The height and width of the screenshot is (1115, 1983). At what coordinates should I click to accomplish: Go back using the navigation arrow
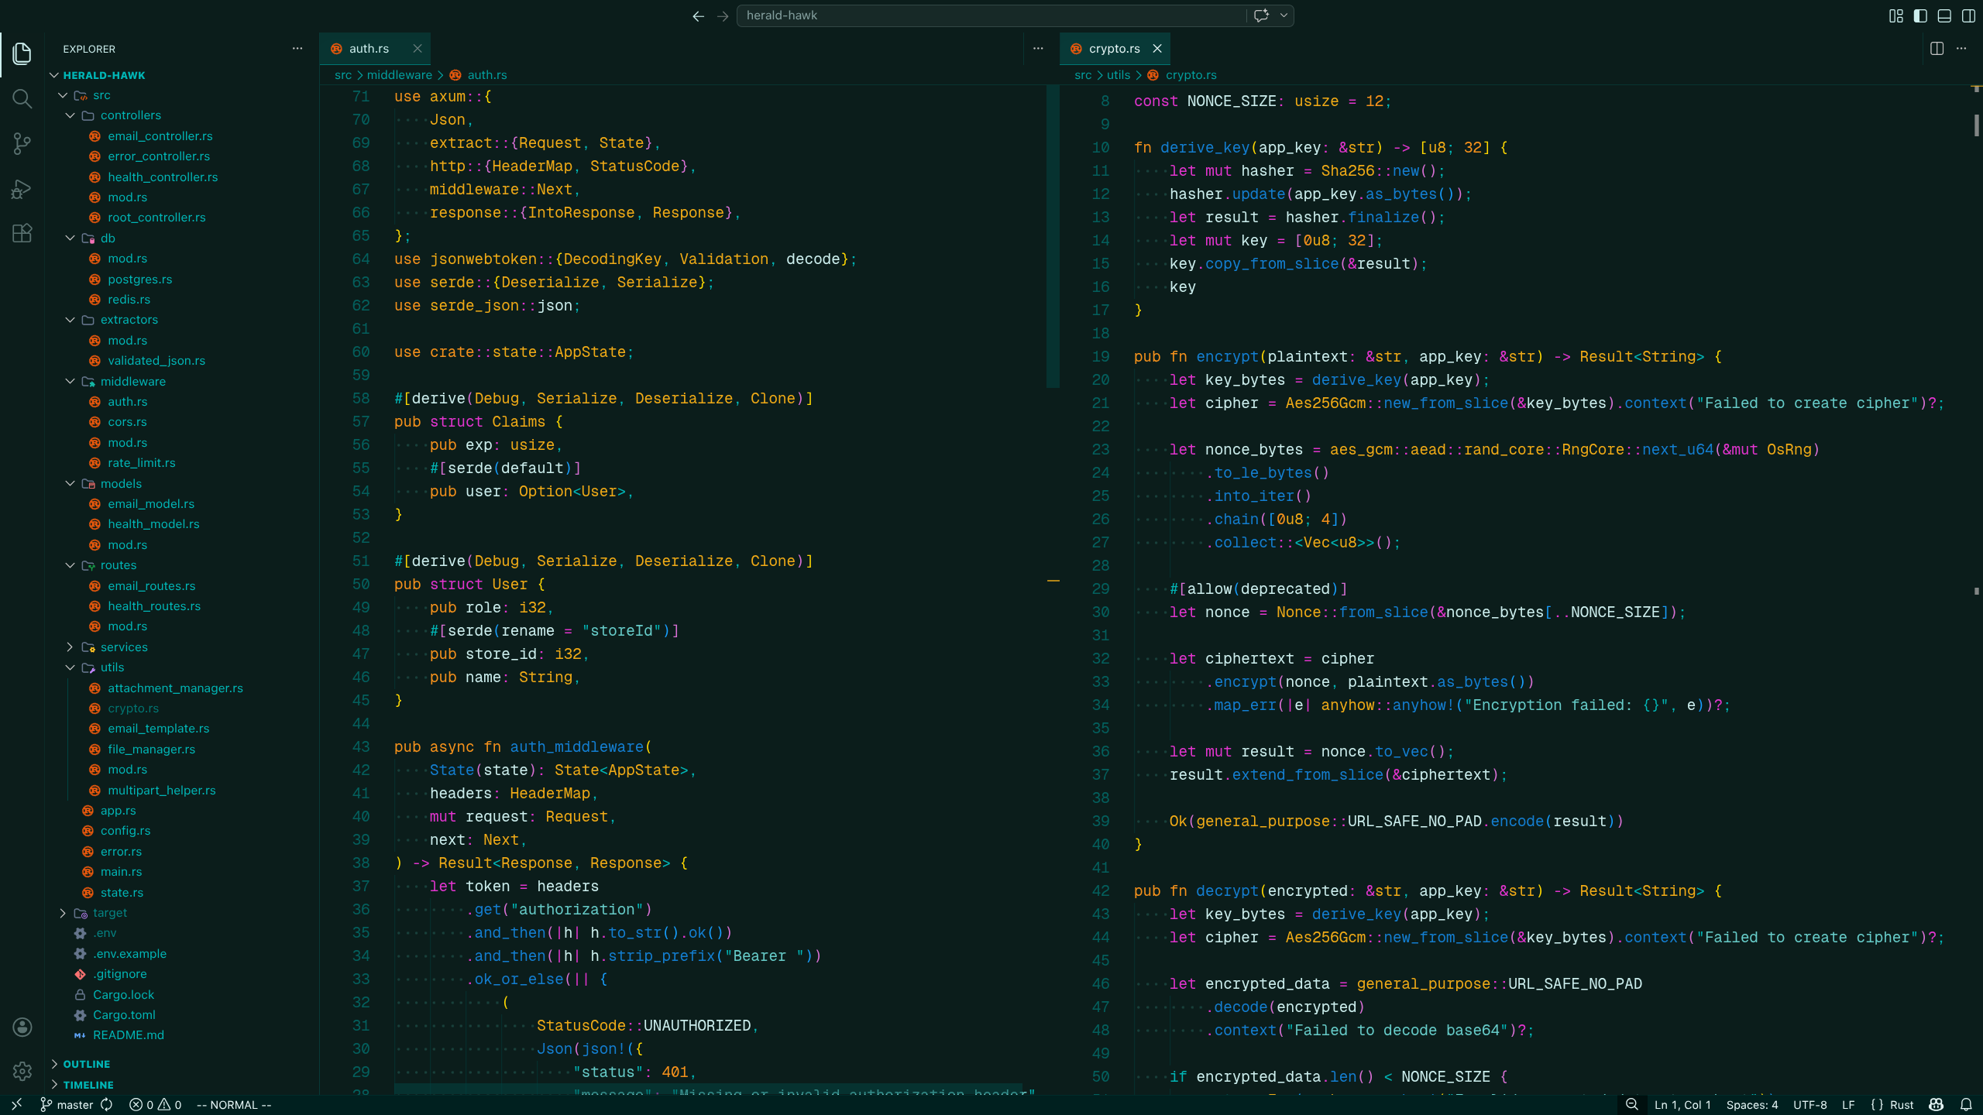[698, 15]
